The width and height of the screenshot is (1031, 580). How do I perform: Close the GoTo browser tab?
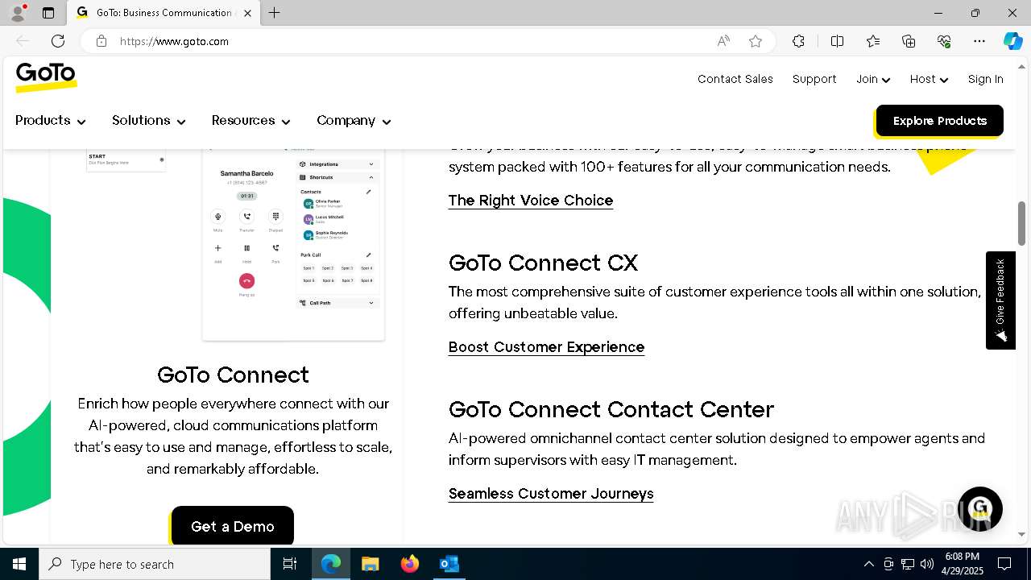248,13
